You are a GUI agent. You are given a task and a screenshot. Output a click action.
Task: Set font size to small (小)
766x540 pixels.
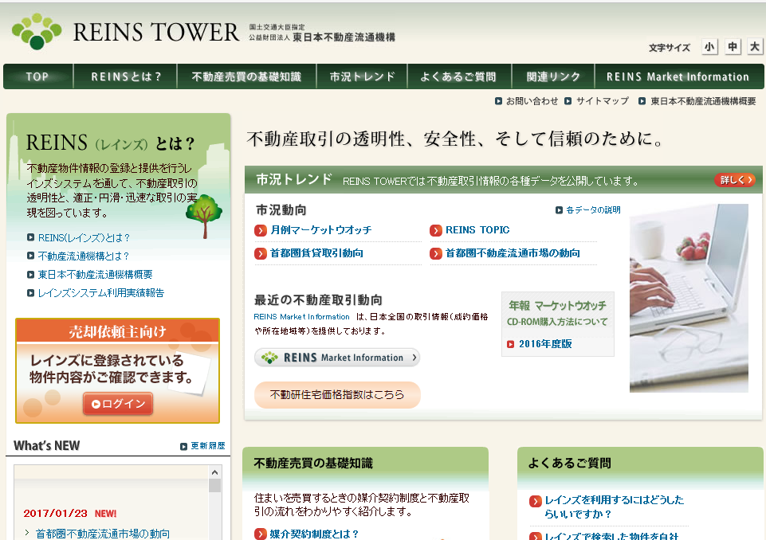pyautogui.click(x=709, y=47)
